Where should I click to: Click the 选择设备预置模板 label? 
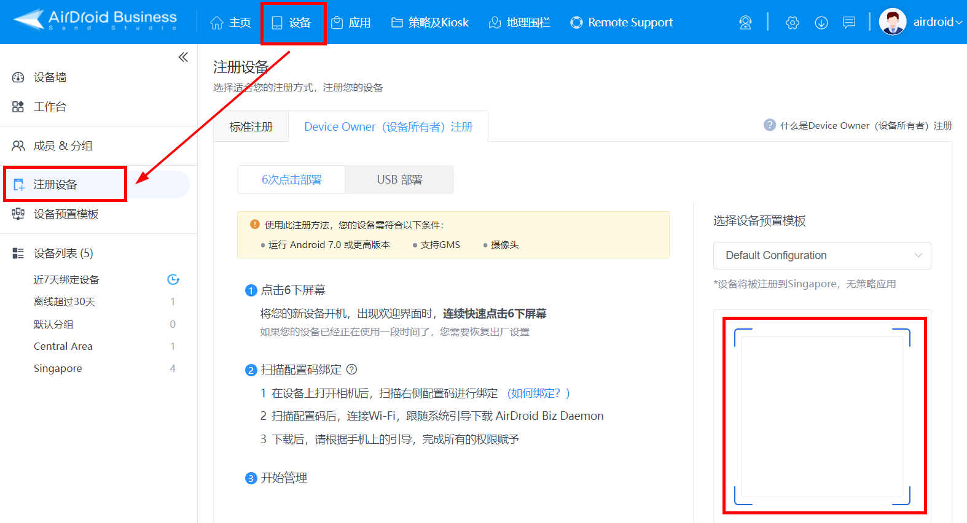coord(759,221)
